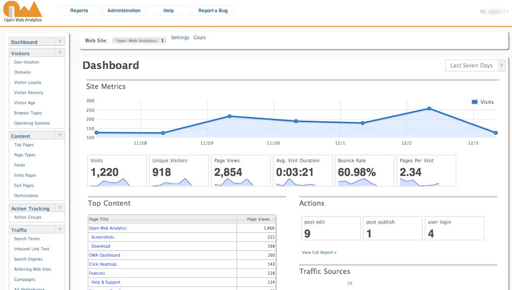Click the Report a Bug menu item
The width and height of the screenshot is (512, 290).
coord(213,11)
